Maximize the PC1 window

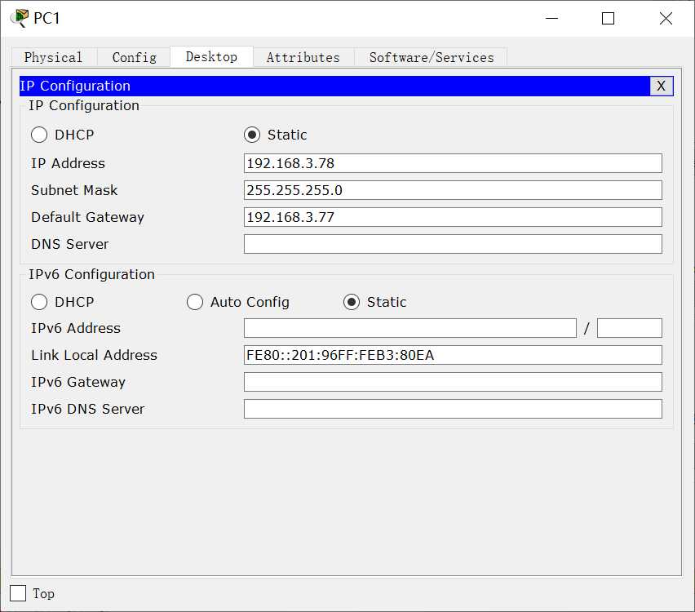coord(609,18)
